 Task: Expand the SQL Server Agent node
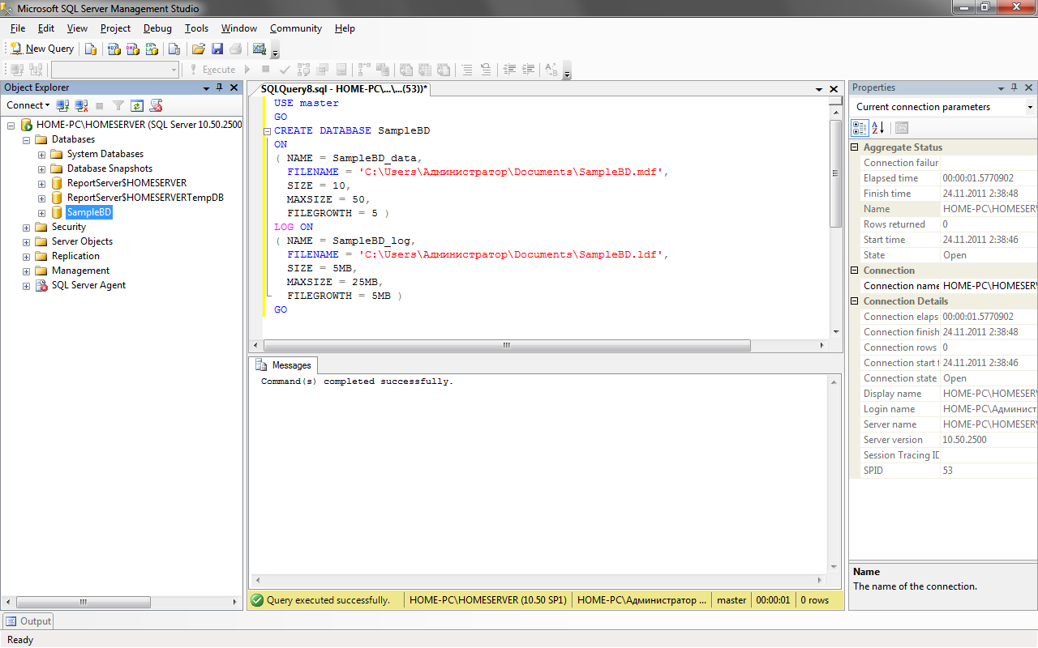[26, 285]
